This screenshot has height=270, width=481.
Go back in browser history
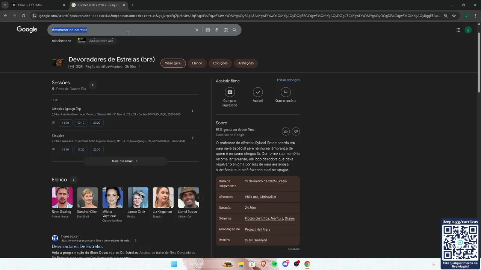[5, 16]
